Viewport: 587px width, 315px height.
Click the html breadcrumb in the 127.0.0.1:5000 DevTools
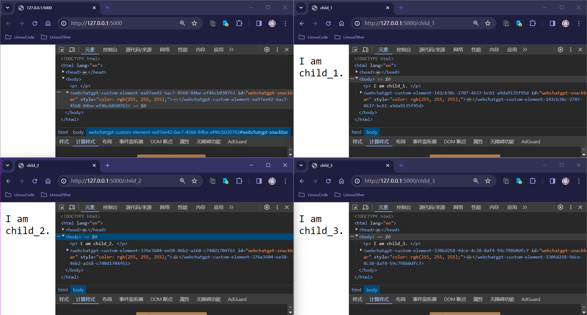coord(63,132)
